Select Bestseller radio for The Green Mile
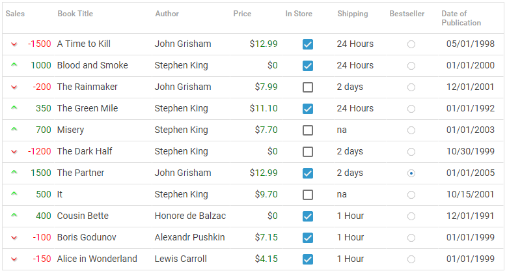The height and width of the screenshot is (273, 507). tap(411, 109)
